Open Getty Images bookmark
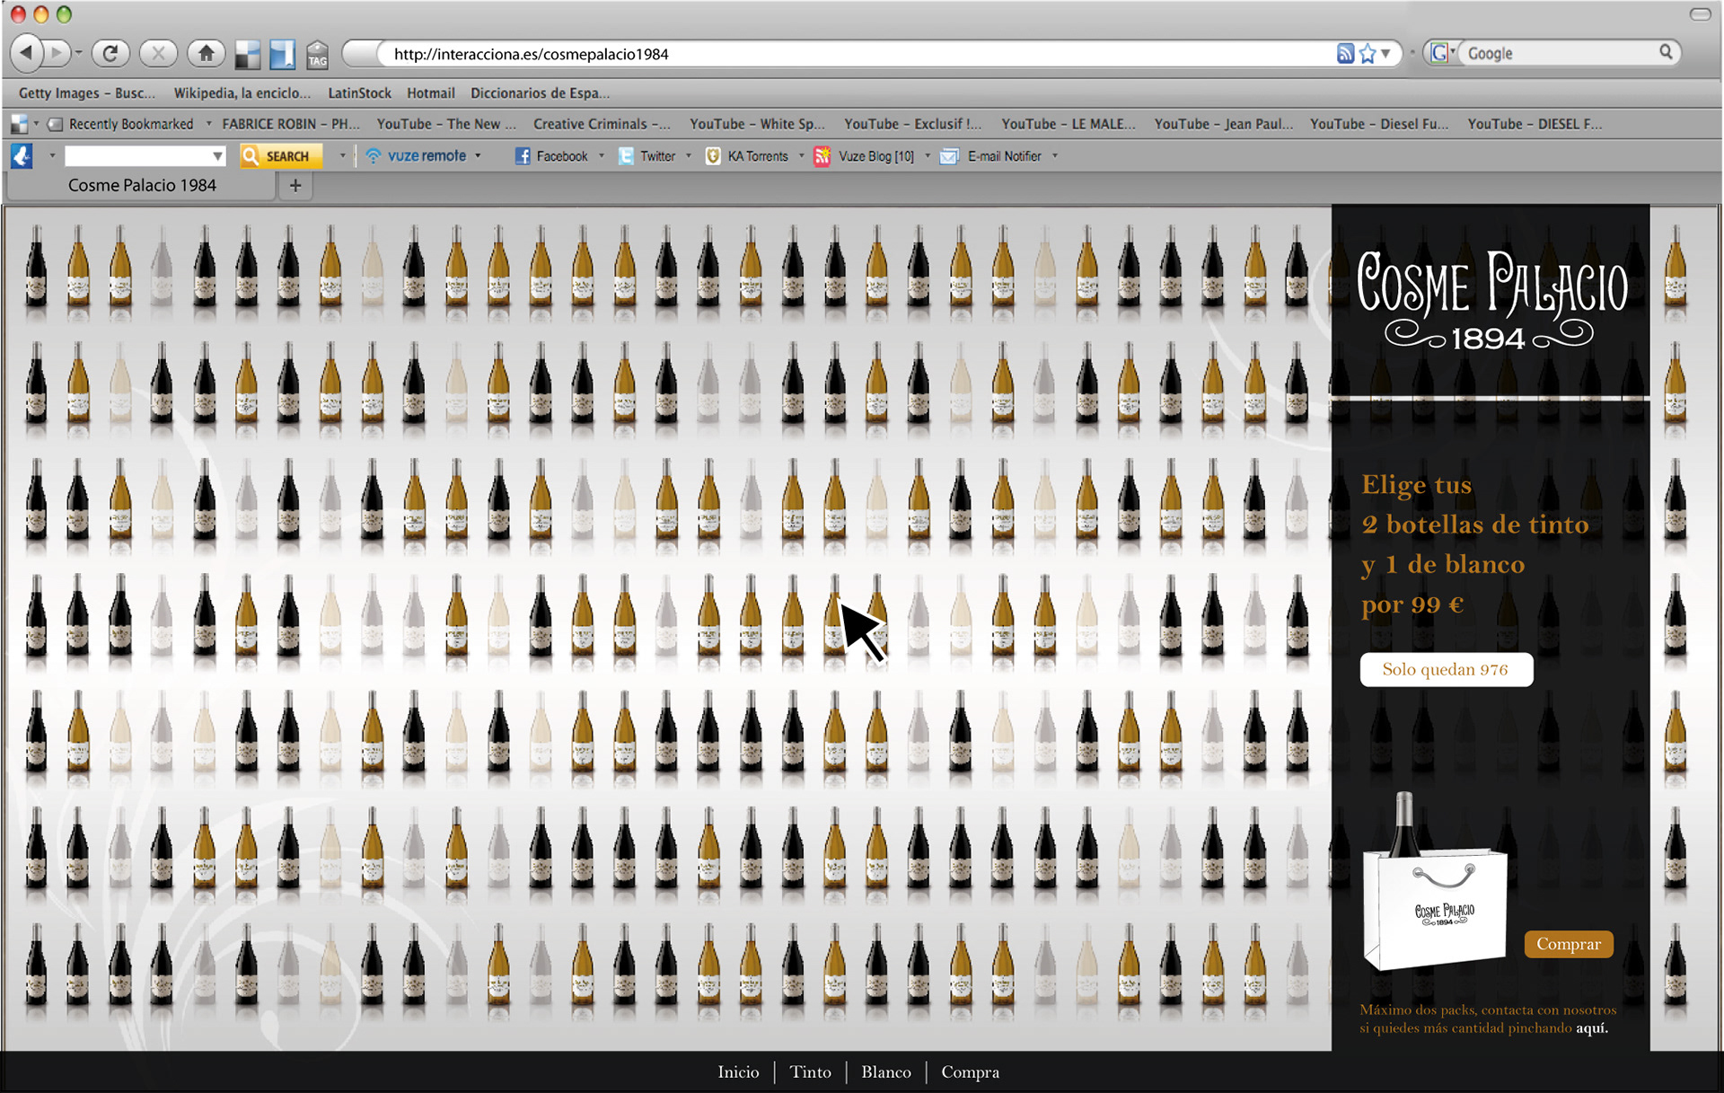Screen dimensions: 1724x1093 86,93
